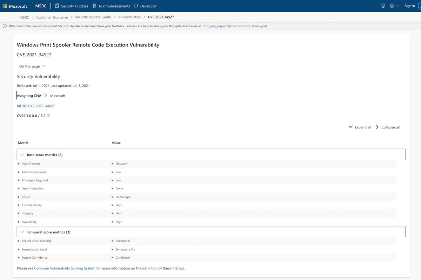Click the Security Updates shield icon
The width and height of the screenshot is (421, 280).
[57, 6]
